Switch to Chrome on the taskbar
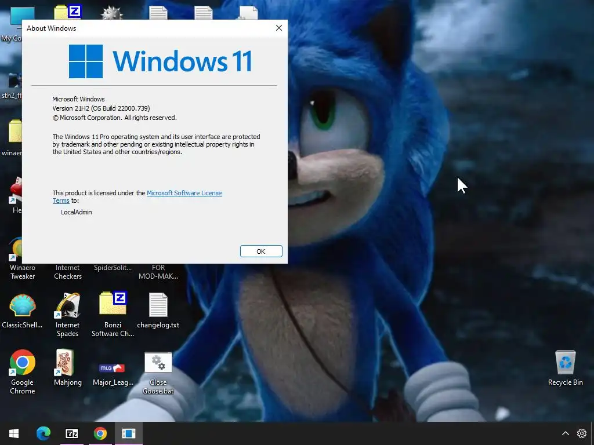The width and height of the screenshot is (594, 445). (100, 433)
